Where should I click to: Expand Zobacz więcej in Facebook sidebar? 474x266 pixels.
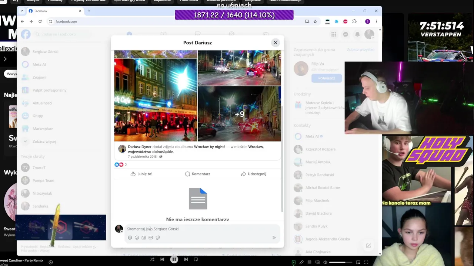[x=44, y=141]
